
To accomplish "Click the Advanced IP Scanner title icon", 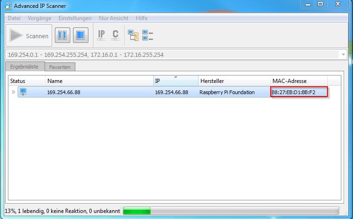I will [8, 6].
